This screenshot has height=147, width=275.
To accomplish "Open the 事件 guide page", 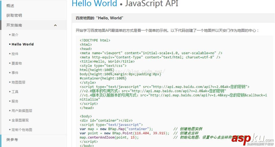I will [15, 73].
